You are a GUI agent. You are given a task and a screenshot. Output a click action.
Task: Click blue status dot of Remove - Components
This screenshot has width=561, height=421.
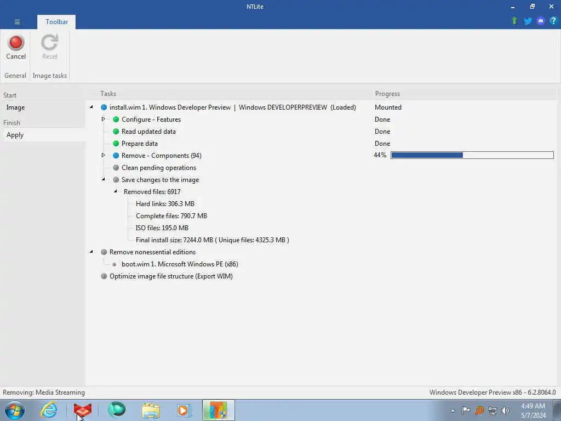tap(116, 156)
